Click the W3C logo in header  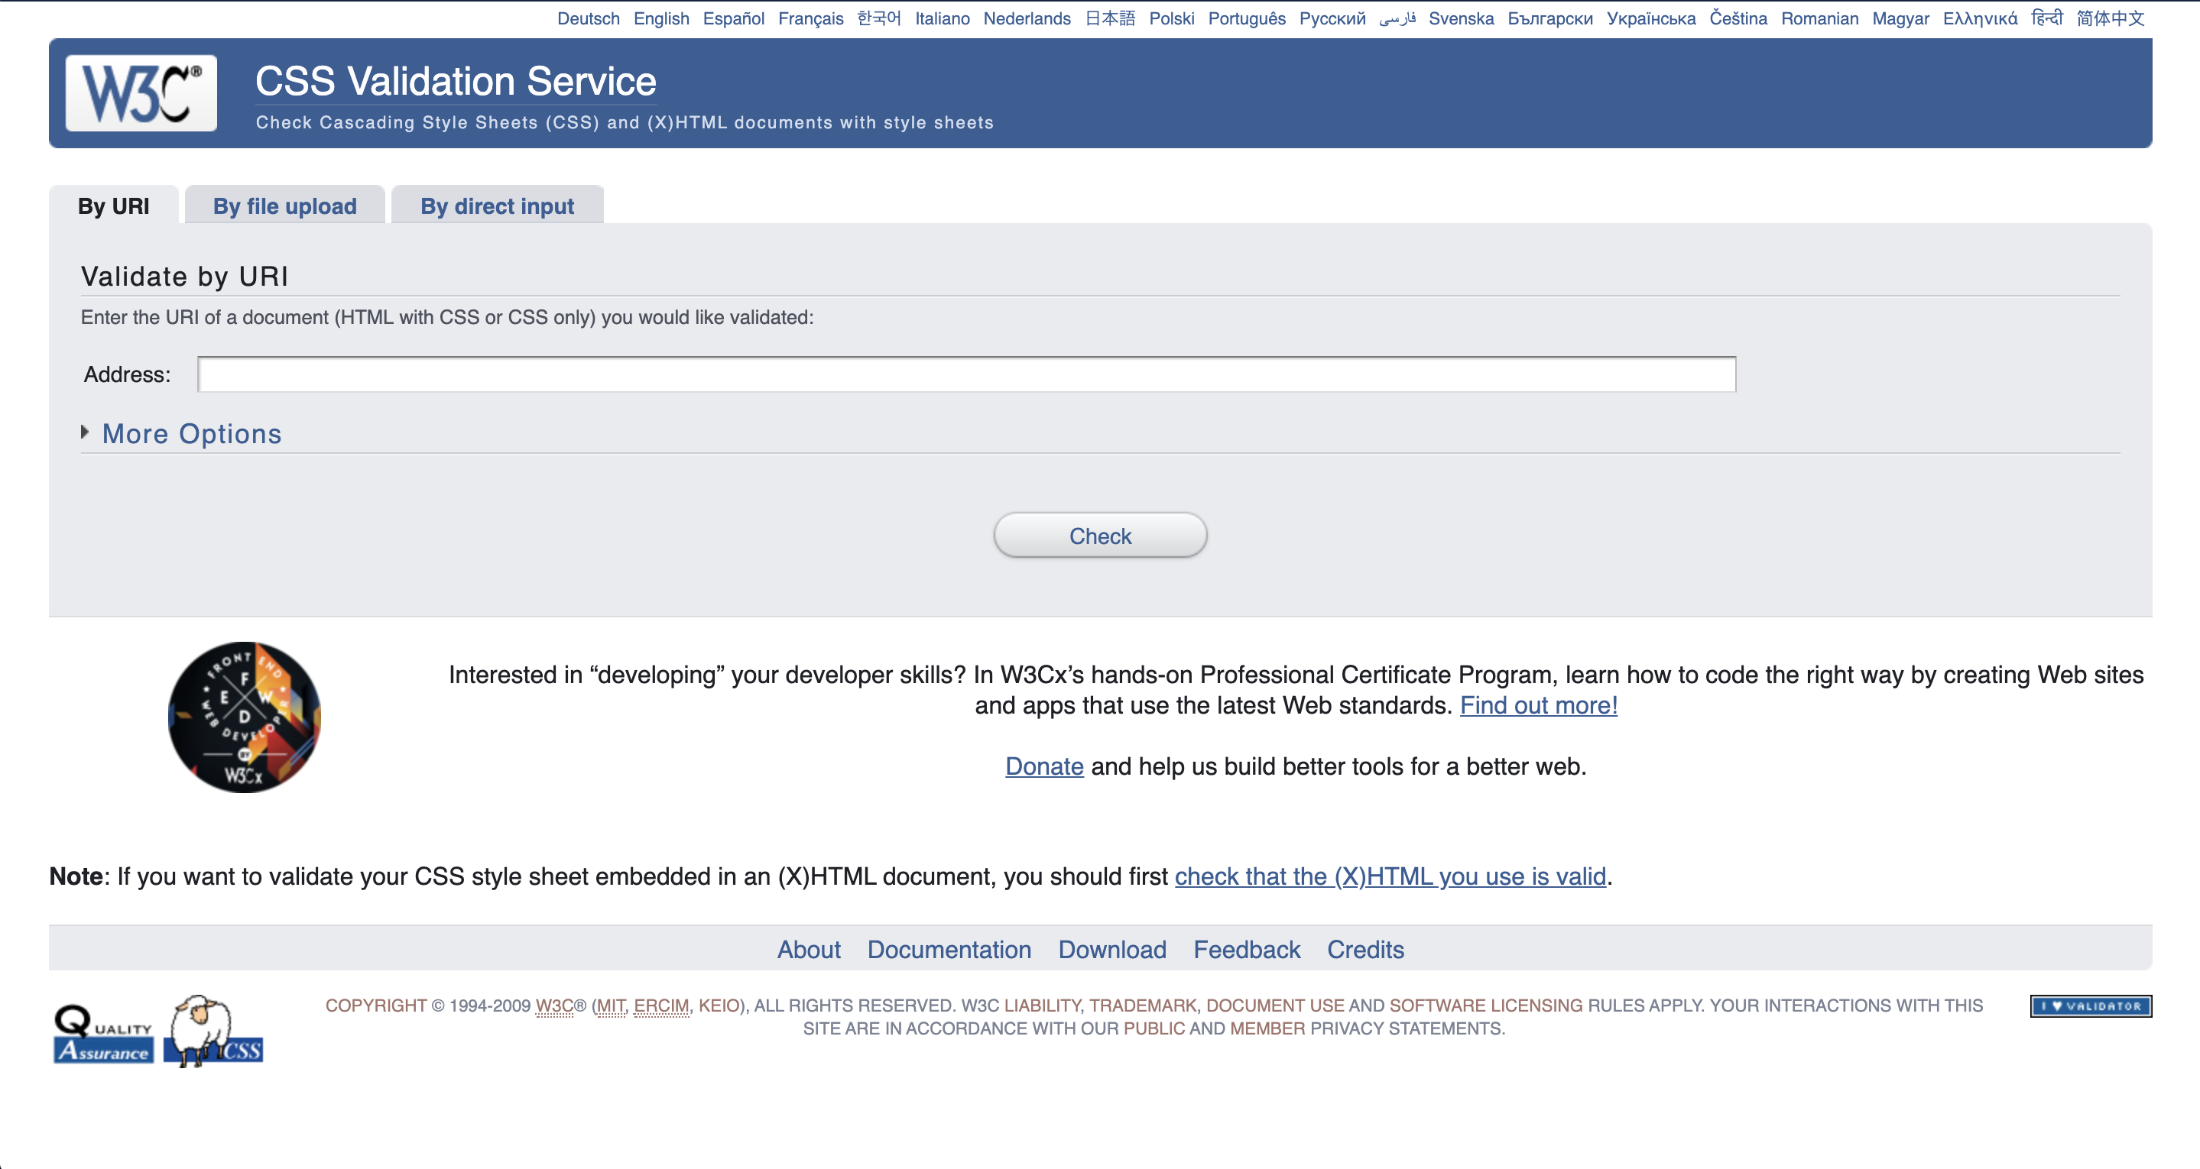[x=141, y=93]
